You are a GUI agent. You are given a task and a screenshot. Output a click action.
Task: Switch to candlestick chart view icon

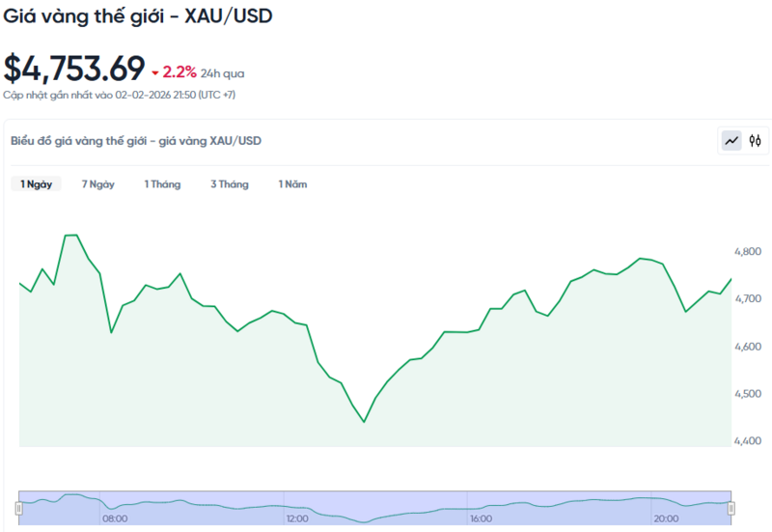(756, 141)
